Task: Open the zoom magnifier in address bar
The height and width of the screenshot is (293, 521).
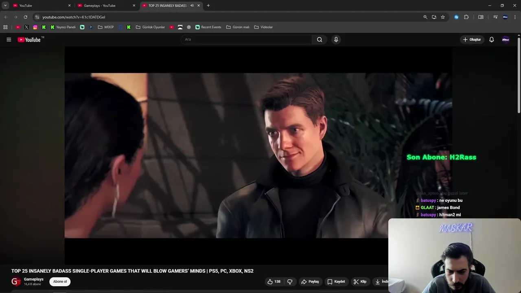Action: point(425,17)
